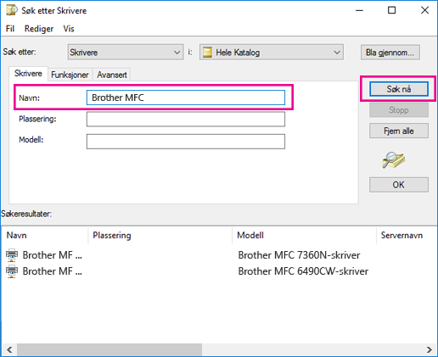Start search with Søk nå button
Image resolution: width=438 pixels, height=357 pixels.
click(399, 89)
